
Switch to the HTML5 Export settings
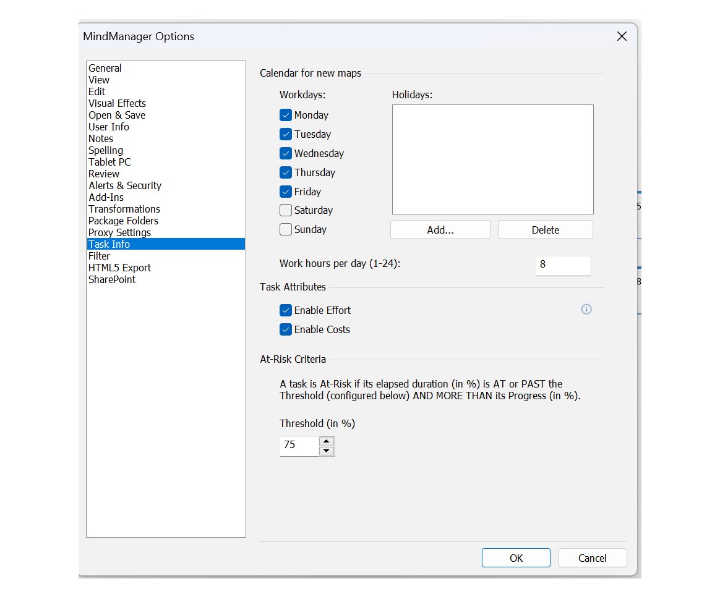coord(119,268)
